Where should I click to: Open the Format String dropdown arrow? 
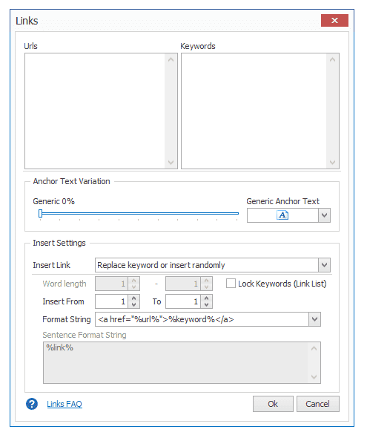[314, 319]
